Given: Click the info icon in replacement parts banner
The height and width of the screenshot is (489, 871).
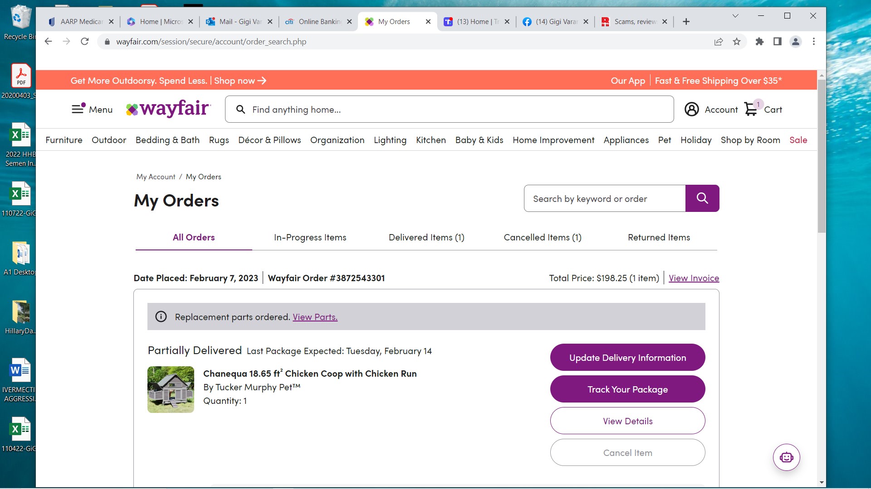Looking at the screenshot, I should click(161, 316).
